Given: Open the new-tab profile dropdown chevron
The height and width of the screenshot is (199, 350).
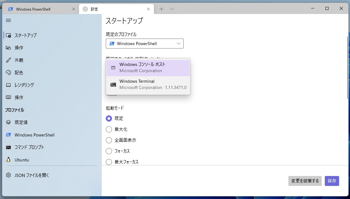Looking at the screenshot, I should pyautogui.click(x=172, y=9).
